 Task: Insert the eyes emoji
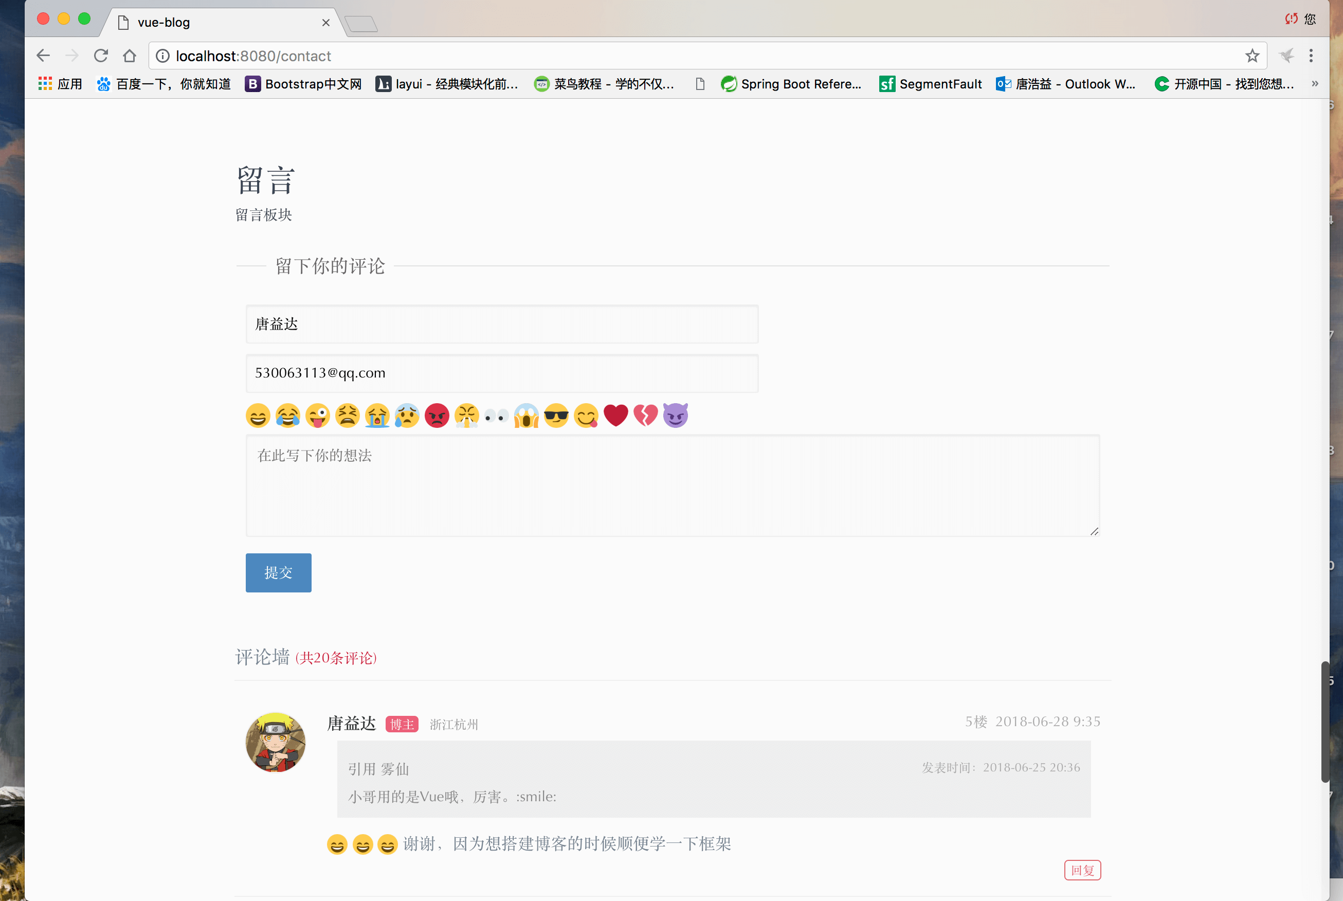point(496,416)
